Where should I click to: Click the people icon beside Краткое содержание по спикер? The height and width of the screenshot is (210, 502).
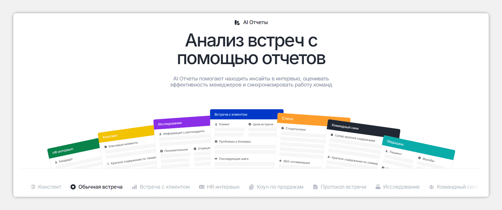click(329, 157)
